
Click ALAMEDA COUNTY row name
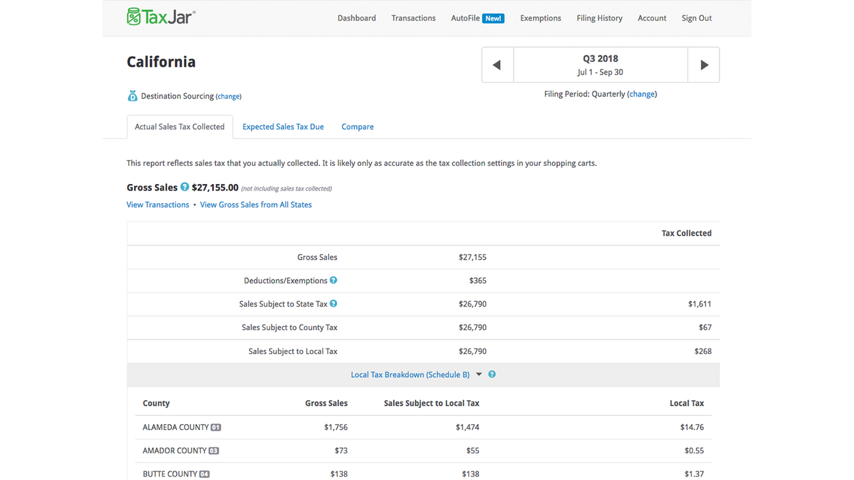tap(175, 427)
